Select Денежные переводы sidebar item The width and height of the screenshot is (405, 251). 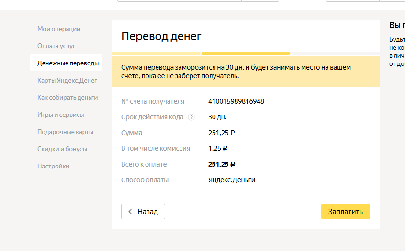pyautogui.click(x=68, y=63)
